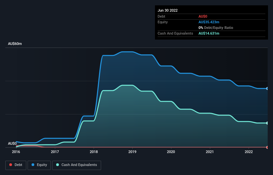This screenshot has height=175, width=273.
Task: Select the 2017 x-axis label
Action: pyautogui.click(x=55, y=152)
